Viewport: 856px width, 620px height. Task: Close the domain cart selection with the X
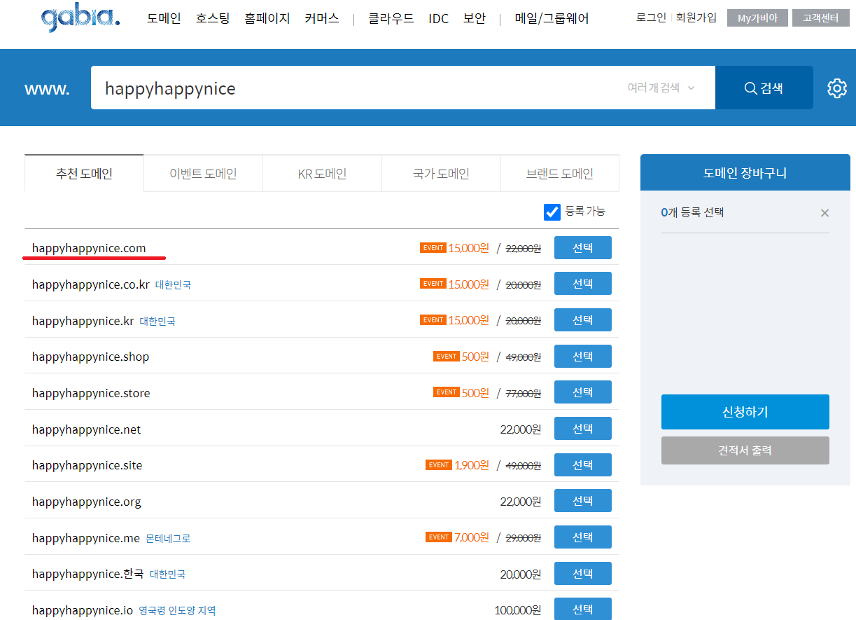(825, 213)
